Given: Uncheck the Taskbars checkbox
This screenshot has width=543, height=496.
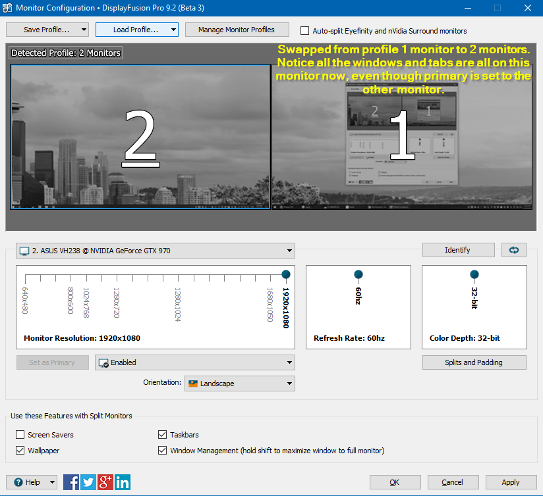Looking at the screenshot, I should click(163, 435).
